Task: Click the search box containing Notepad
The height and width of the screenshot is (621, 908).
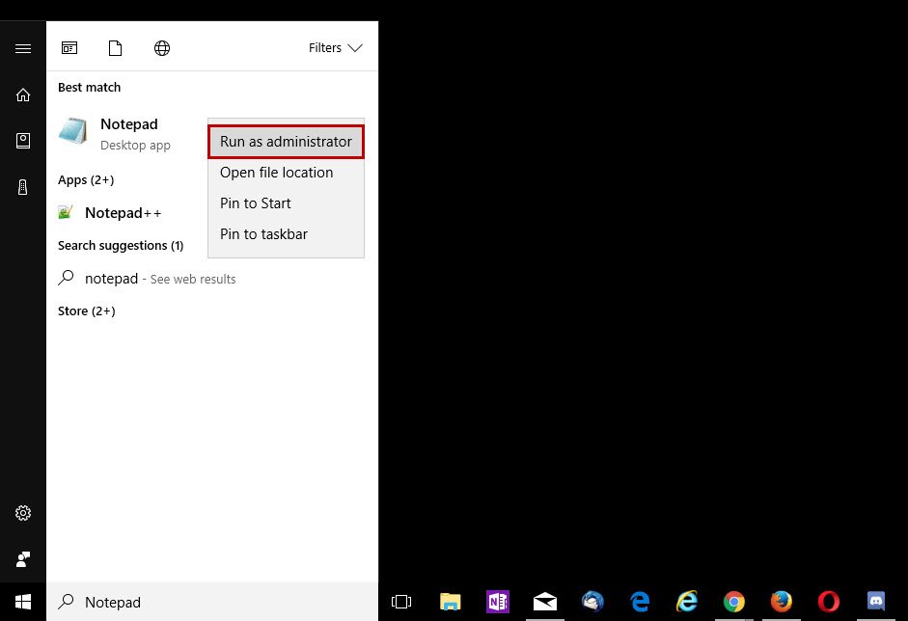Action: click(x=212, y=602)
